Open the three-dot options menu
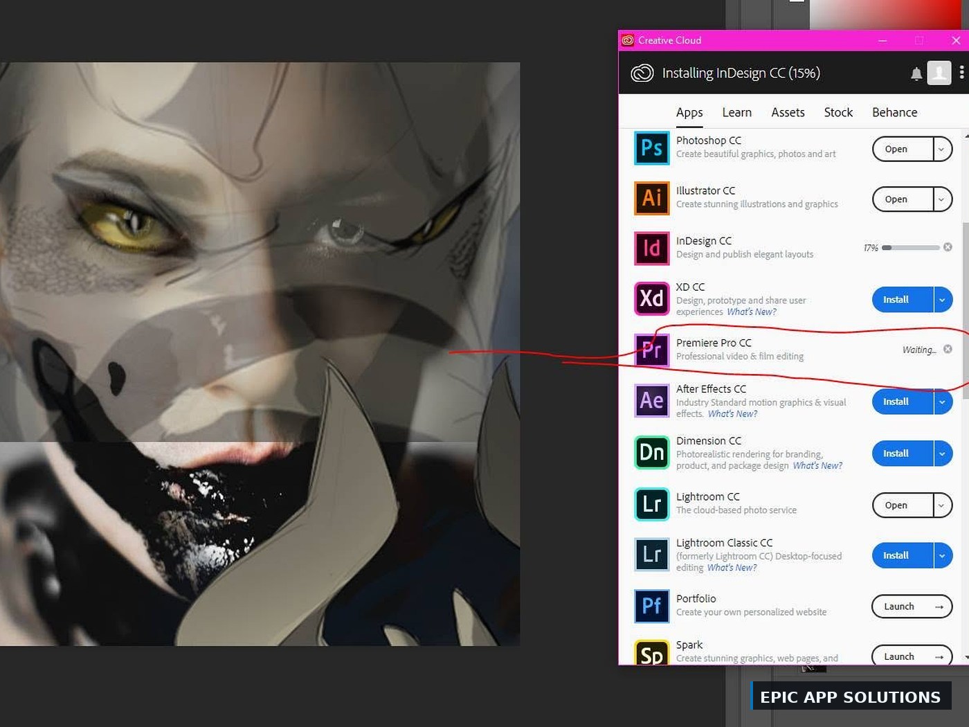969x727 pixels. coord(961,73)
